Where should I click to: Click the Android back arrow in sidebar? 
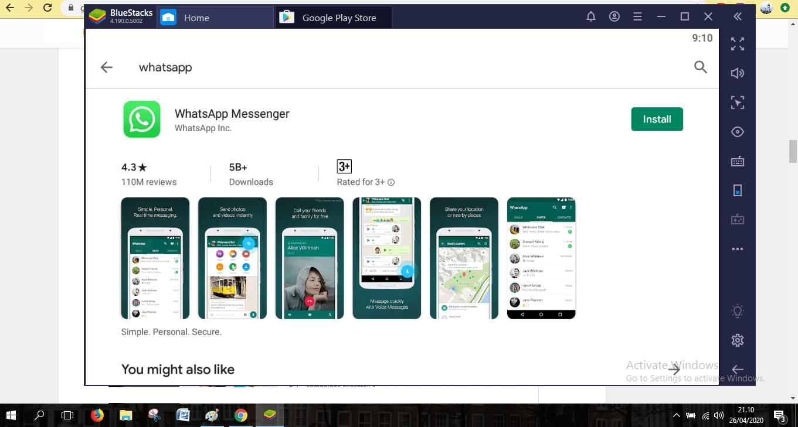click(x=738, y=370)
